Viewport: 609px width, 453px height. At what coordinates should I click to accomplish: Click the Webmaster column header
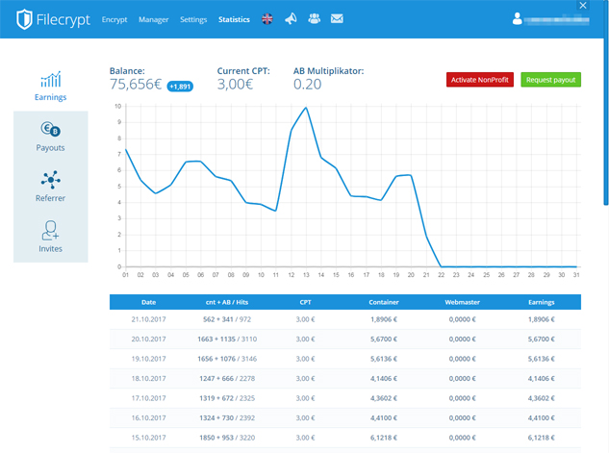(x=462, y=302)
